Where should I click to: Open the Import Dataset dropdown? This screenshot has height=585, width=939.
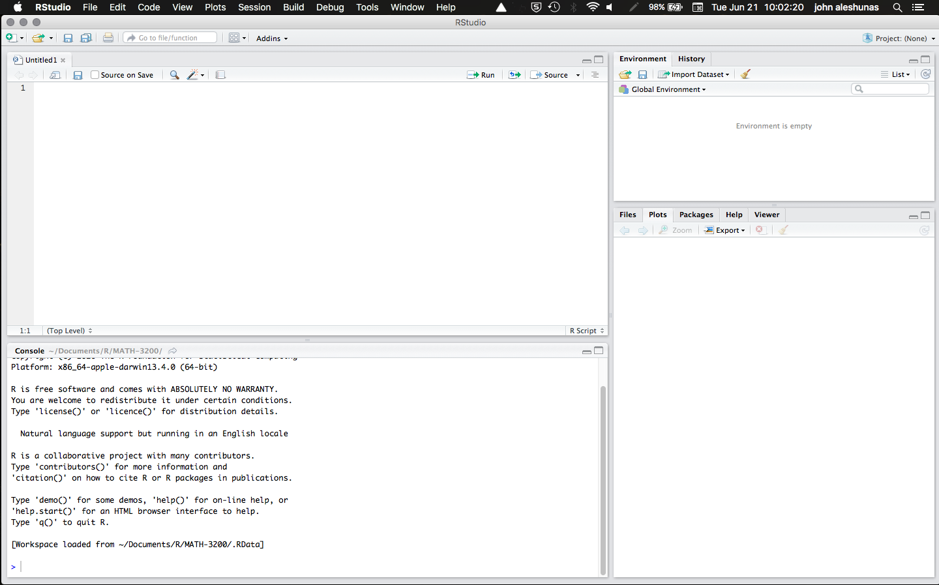[693, 74]
